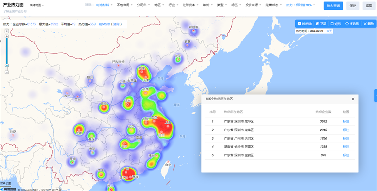
Task: Click the 沈阳 city marker
Action: (178, 59)
